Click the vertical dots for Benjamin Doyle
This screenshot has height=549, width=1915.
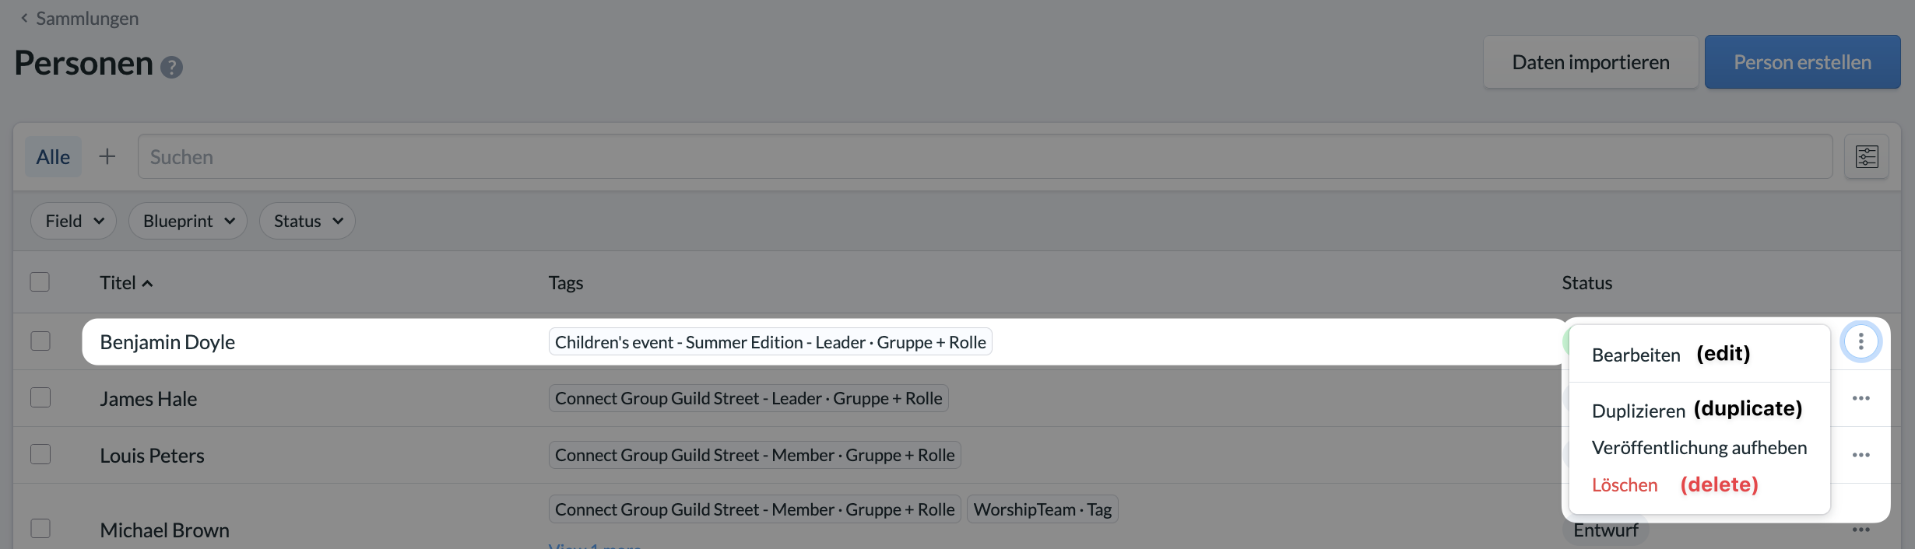click(x=1861, y=341)
